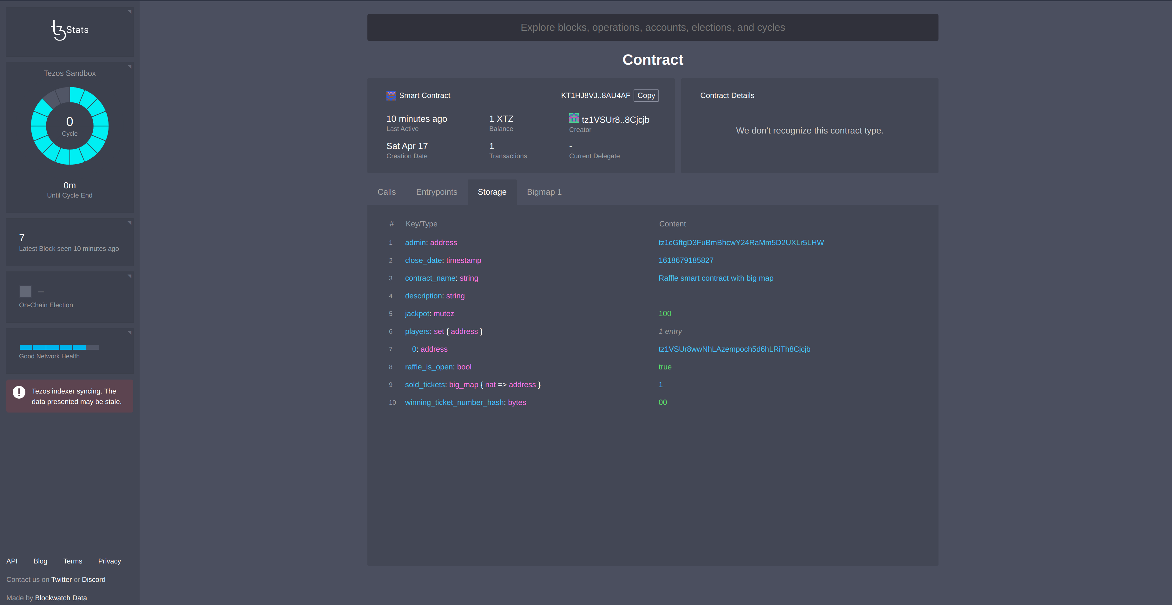This screenshot has height=605, width=1172.
Task: Open the admin address tz1cGftg link
Action: click(741, 242)
